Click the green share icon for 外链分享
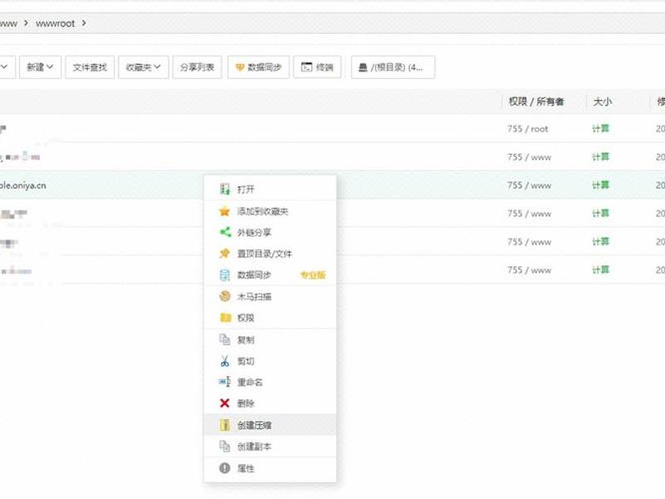Image resolution: width=665 pixels, height=499 pixels. pos(225,232)
